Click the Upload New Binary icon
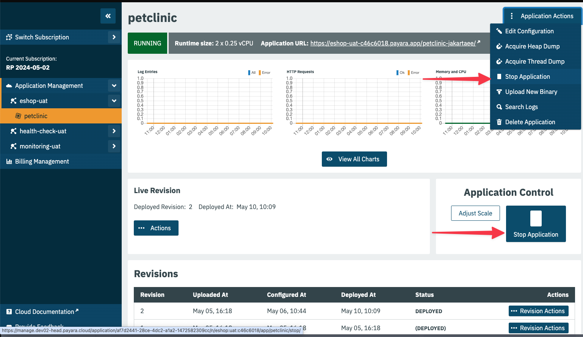583x337 pixels. coord(499,92)
